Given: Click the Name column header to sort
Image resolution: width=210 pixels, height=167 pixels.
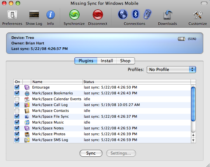Looking at the screenshot, I should tap(56, 82).
